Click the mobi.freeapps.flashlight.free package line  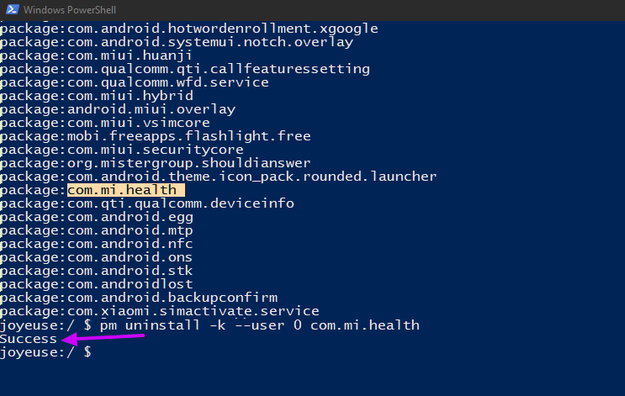pyautogui.click(x=156, y=136)
